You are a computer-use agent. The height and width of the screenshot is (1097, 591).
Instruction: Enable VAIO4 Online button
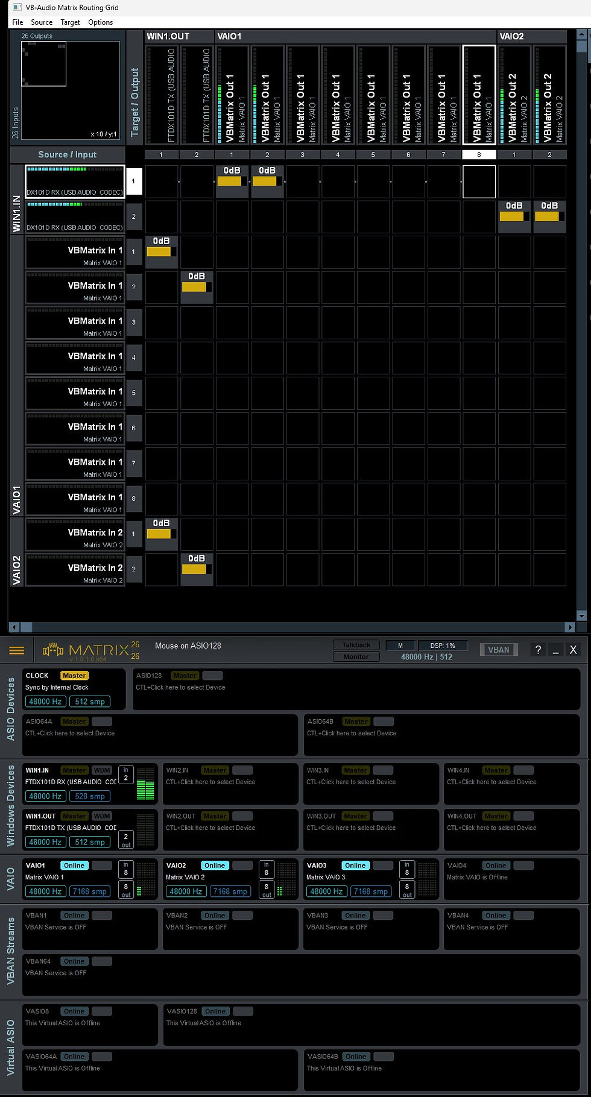tap(496, 866)
